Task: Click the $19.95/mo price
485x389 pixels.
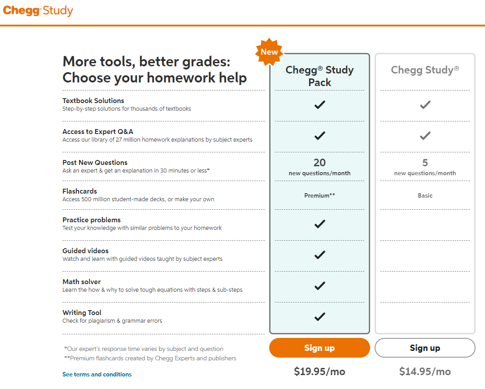Action: click(x=319, y=372)
